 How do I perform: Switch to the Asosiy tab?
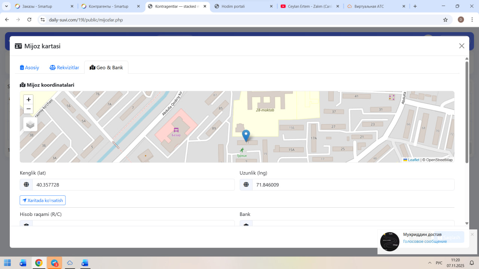(x=30, y=68)
